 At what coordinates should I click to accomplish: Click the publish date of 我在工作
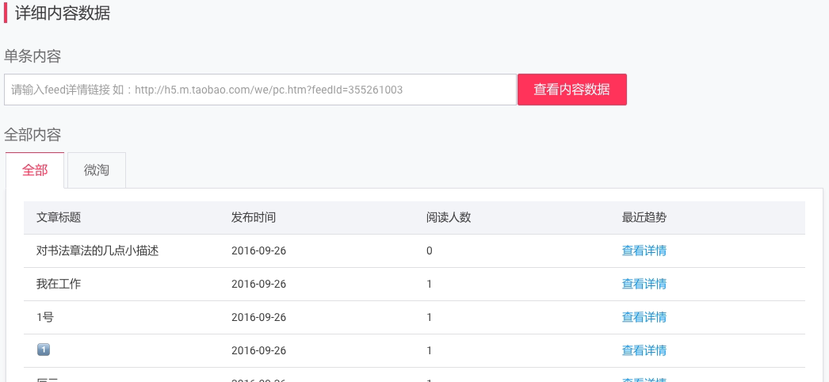point(258,284)
